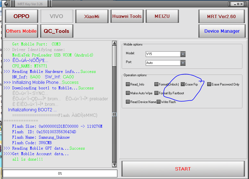Expand the Model dropdown arrow

[183, 54]
